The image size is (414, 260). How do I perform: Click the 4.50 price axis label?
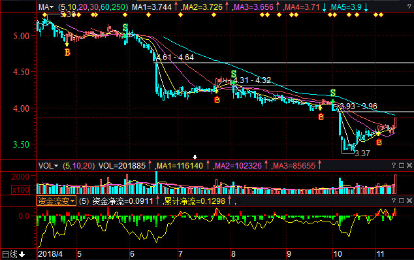22,72
